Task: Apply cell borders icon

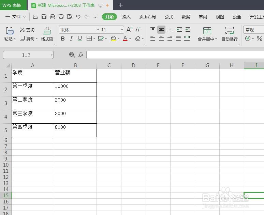Action: click(x=89, y=39)
